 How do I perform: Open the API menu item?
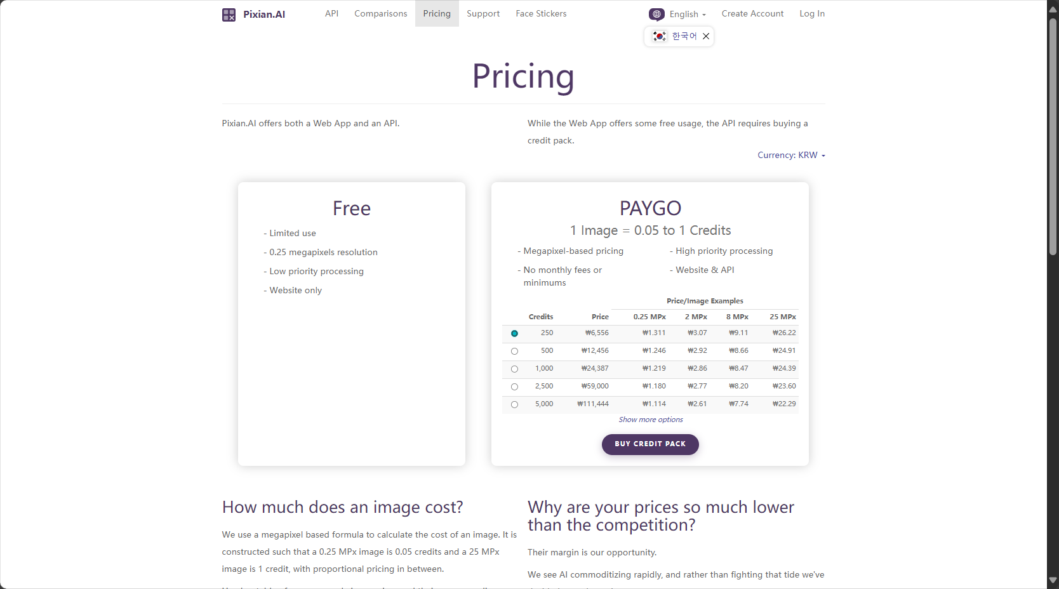coord(331,13)
